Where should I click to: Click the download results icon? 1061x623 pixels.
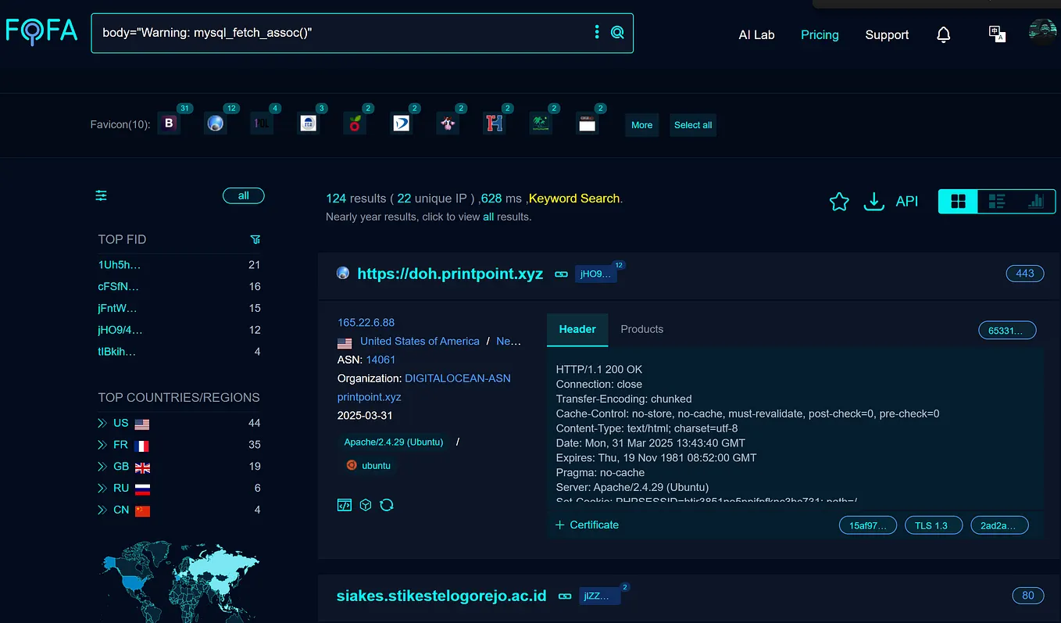coord(874,201)
